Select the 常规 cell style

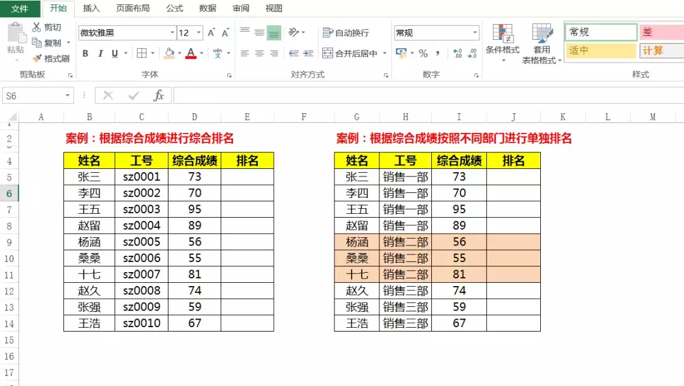point(600,32)
